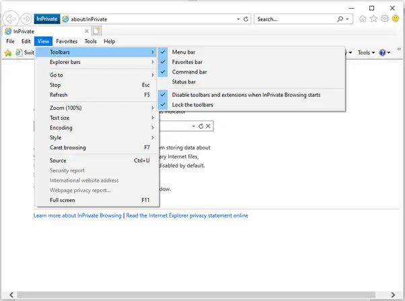Select the Toolbars submenu entry
405x301 pixels.
[96, 53]
